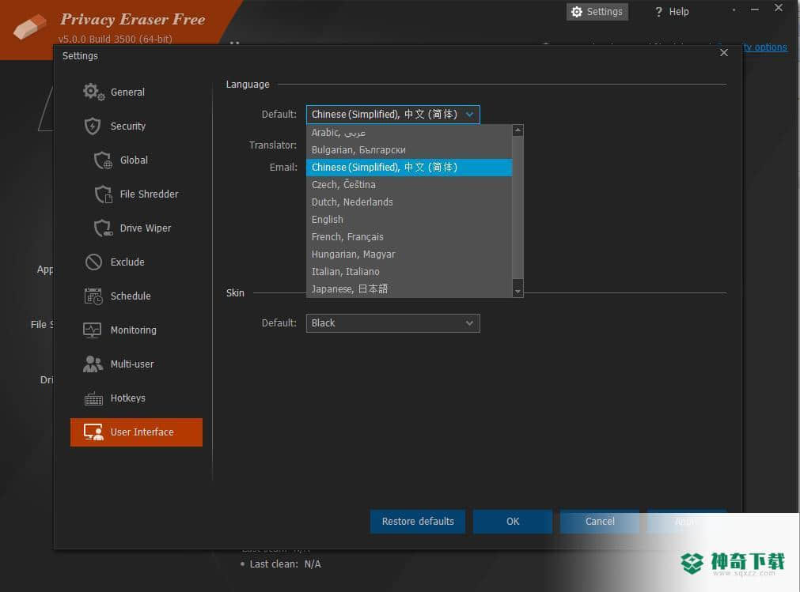Choose Japanese language option

(409, 288)
